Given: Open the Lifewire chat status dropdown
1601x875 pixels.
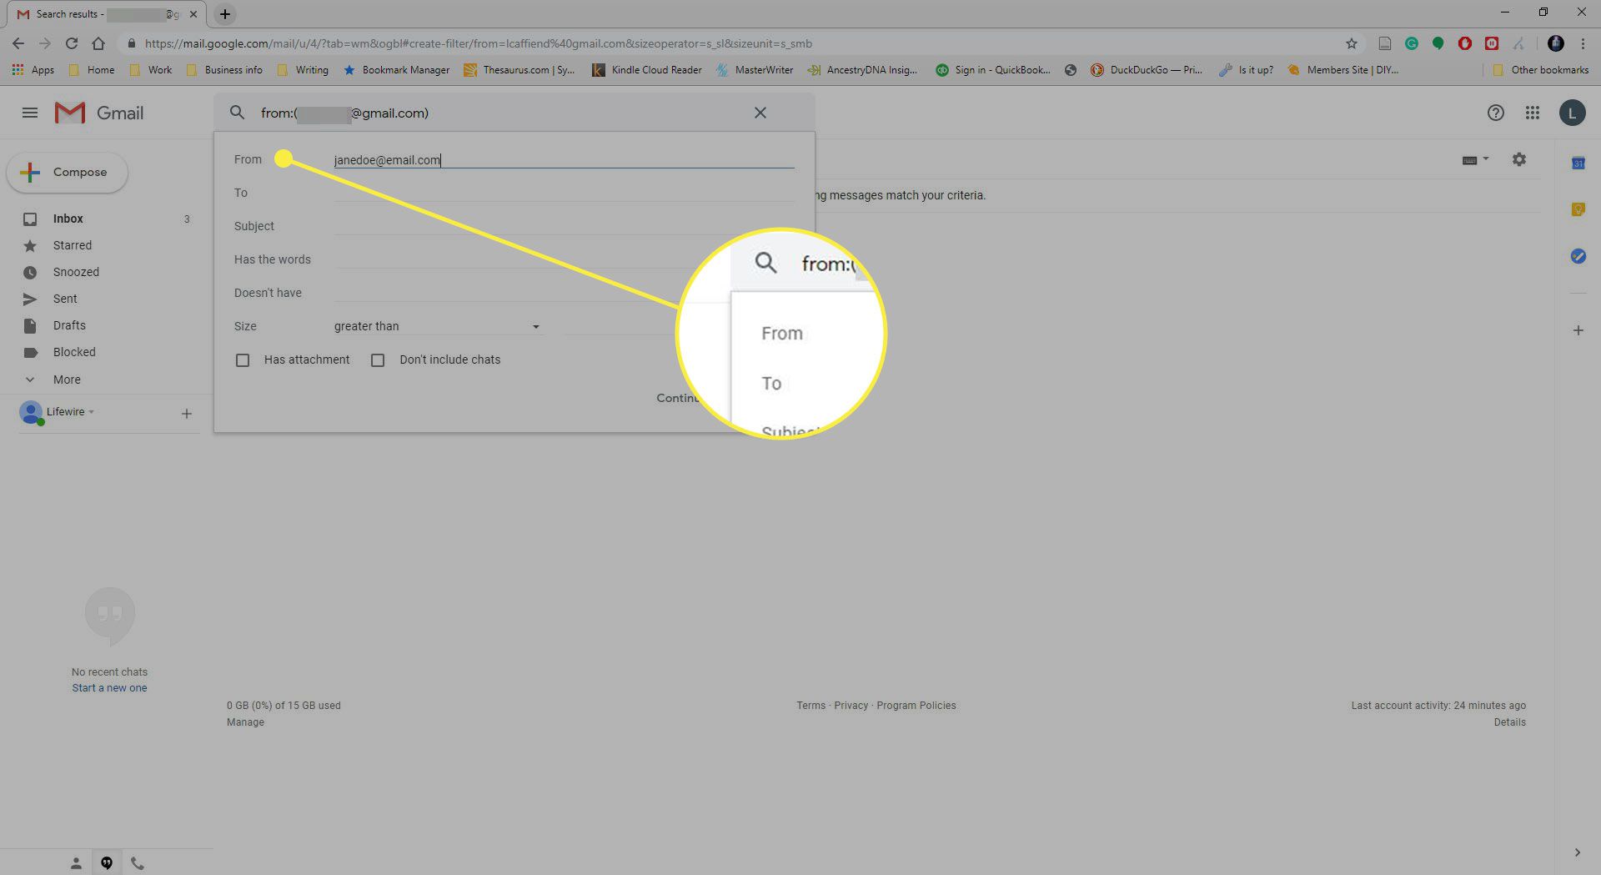Looking at the screenshot, I should click(x=70, y=412).
